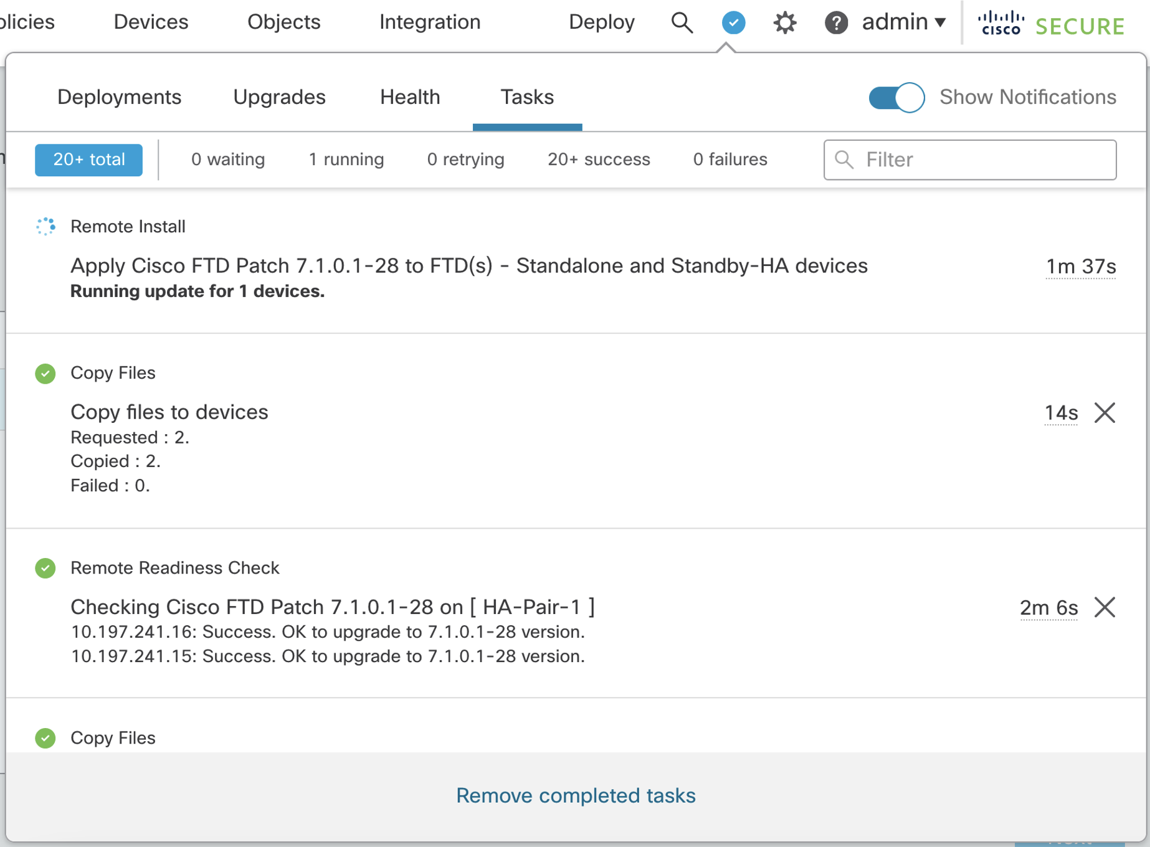Click the 10.197.241.16 success line

(328, 632)
